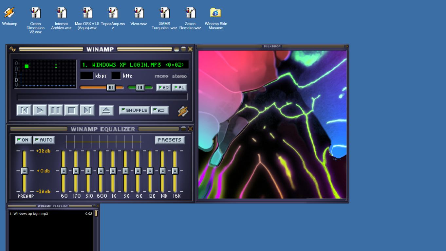Image resolution: width=446 pixels, height=251 pixels.
Task: Toggle Shuffle playback mode
Action: tap(134, 110)
